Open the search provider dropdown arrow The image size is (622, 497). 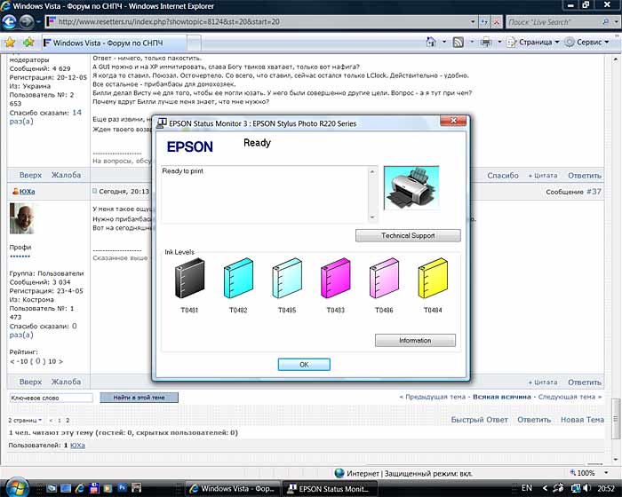coord(616,22)
